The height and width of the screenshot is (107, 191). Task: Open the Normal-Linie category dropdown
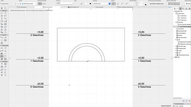(x=102, y=4)
